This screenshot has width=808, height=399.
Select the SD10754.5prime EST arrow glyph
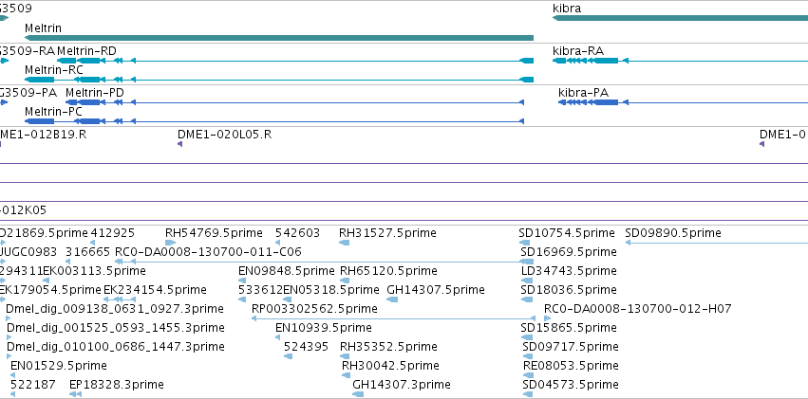[x=524, y=243]
